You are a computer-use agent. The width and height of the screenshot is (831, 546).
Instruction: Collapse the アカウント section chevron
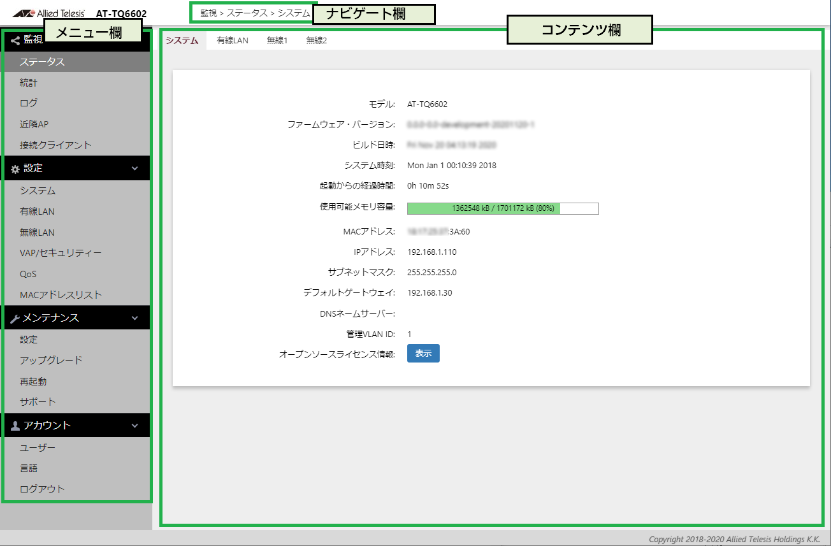134,426
